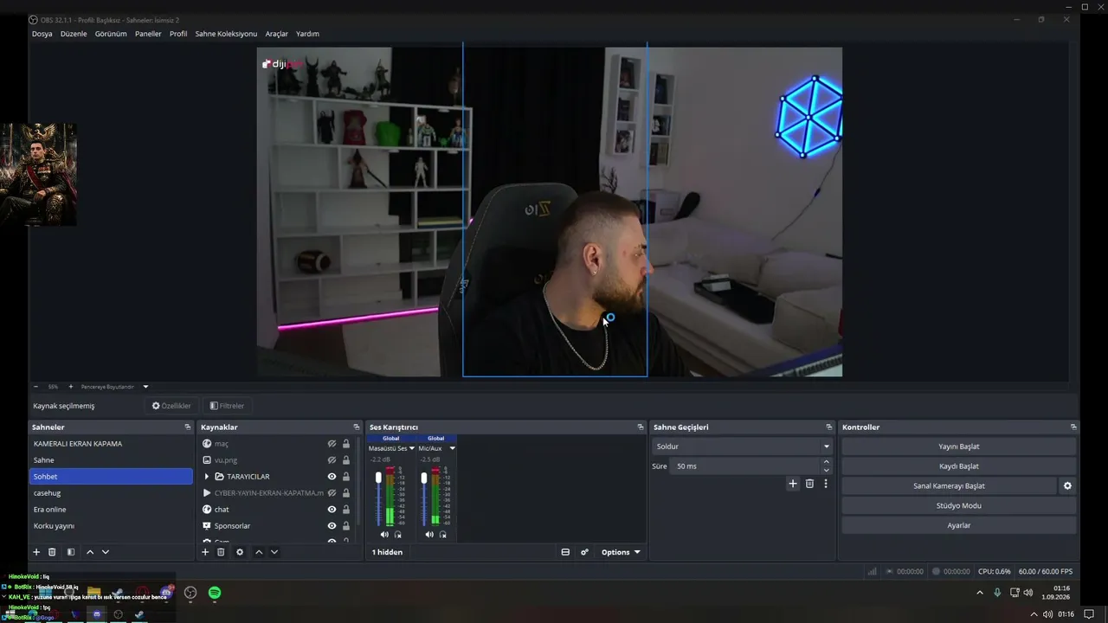Screen dimensions: 1108x623
Task: Decrease transition Süre duration
Action: click(x=827, y=470)
